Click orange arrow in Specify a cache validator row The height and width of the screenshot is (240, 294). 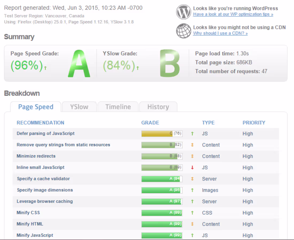point(192,179)
